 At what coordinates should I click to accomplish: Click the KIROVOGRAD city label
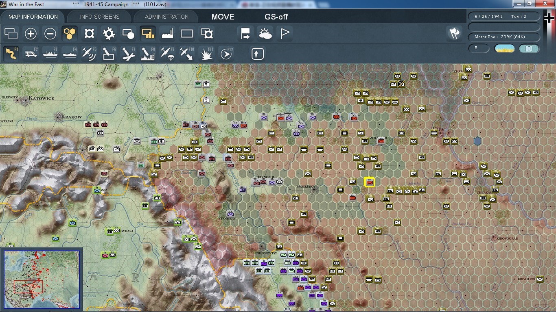(x=507, y=238)
